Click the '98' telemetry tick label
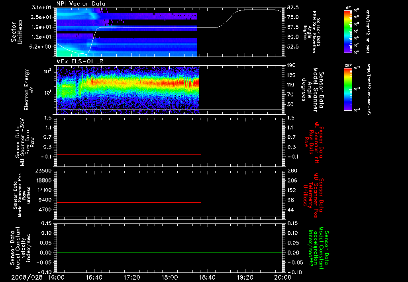This screenshot has width=408, height=282. (x=290, y=200)
